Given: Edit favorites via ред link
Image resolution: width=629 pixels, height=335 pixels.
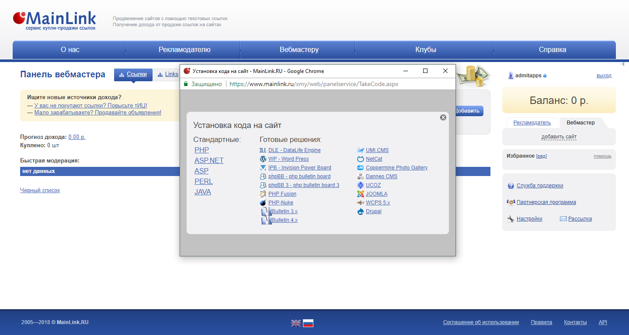Looking at the screenshot, I should tap(542, 156).
